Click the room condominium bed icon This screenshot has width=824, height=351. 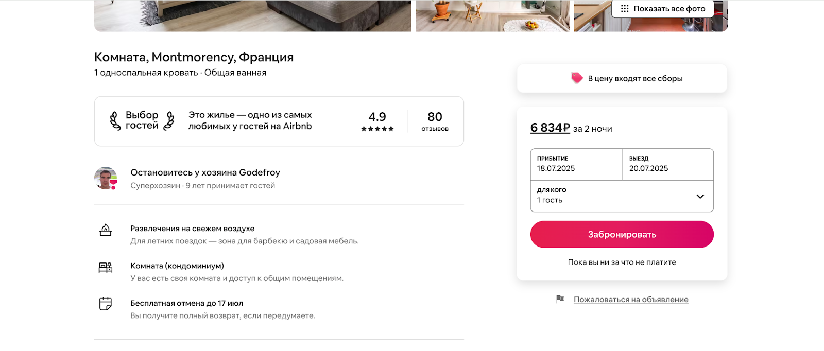(x=106, y=268)
